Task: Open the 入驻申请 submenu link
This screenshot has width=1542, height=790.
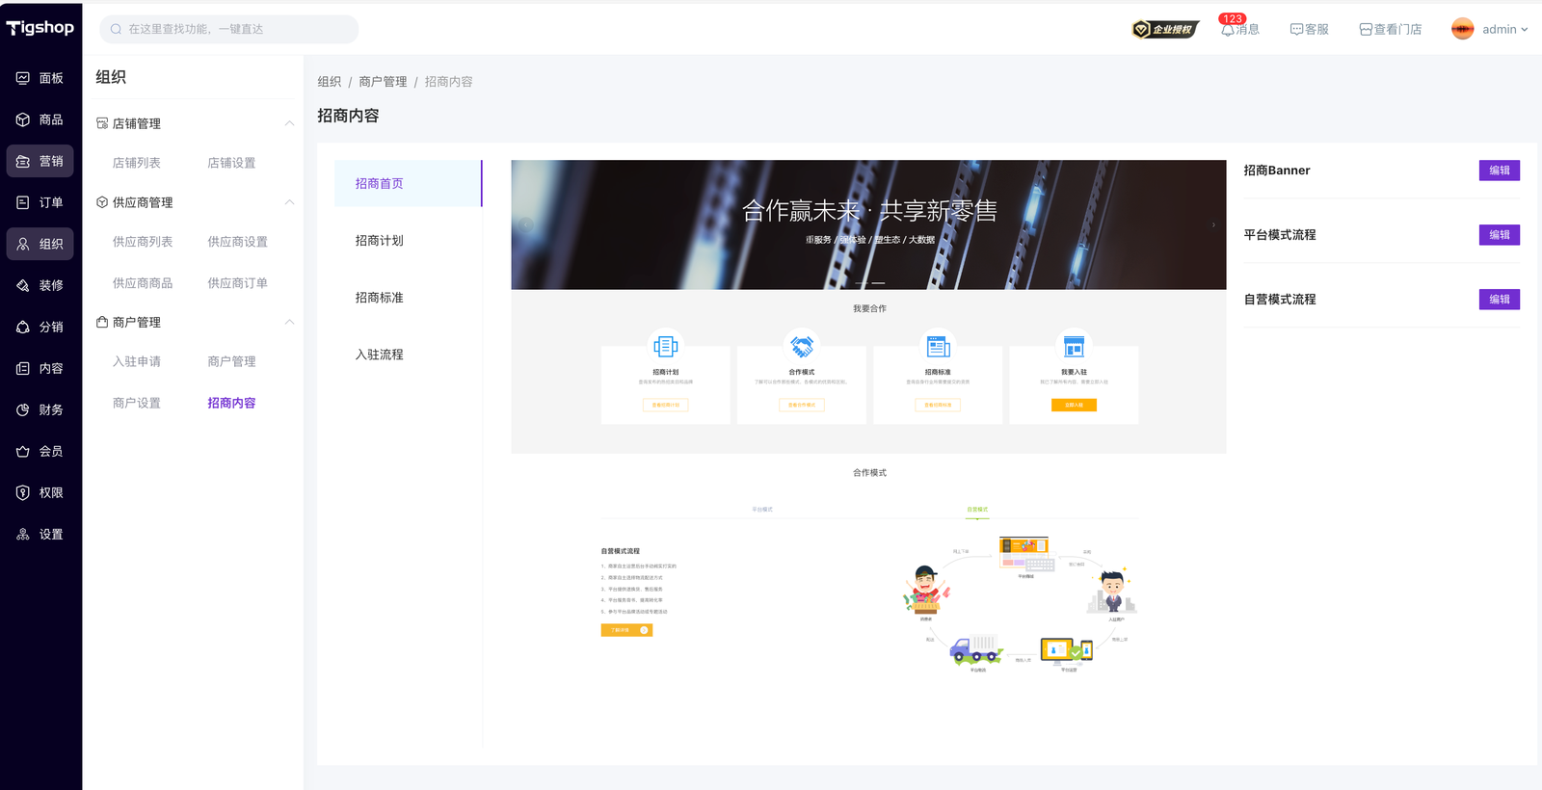Action: tap(137, 361)
